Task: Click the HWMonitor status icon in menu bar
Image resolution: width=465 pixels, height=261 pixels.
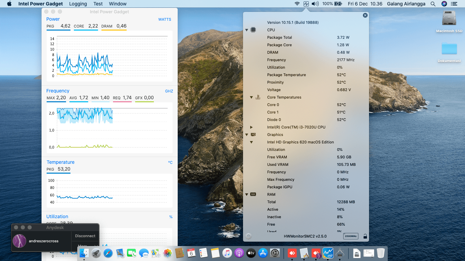Action: click(306, 4)
